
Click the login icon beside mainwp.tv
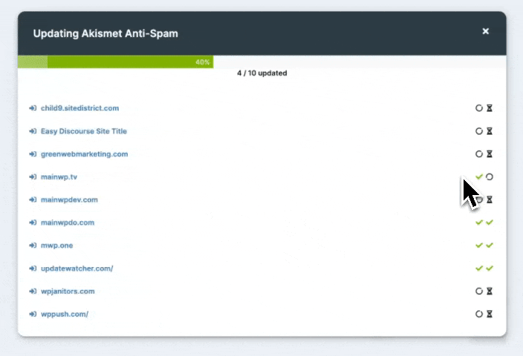click(x=33, y=177)
